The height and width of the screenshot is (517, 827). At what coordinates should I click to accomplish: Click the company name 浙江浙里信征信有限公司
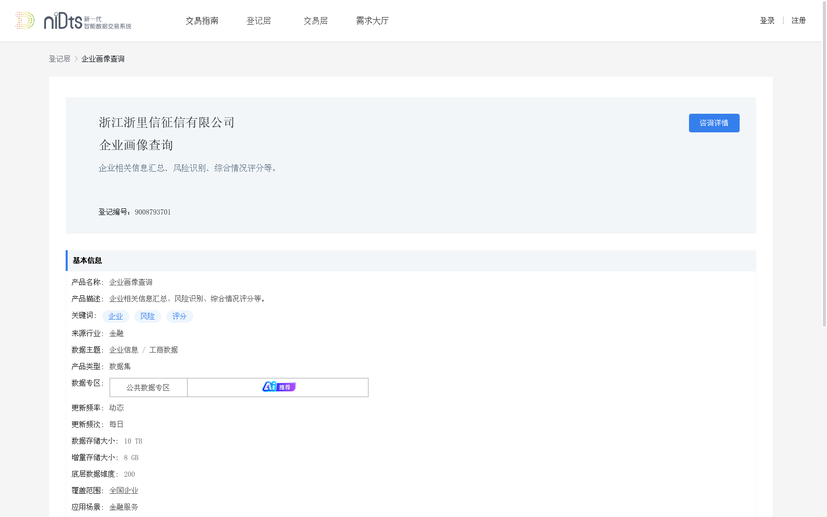point(167,123)
